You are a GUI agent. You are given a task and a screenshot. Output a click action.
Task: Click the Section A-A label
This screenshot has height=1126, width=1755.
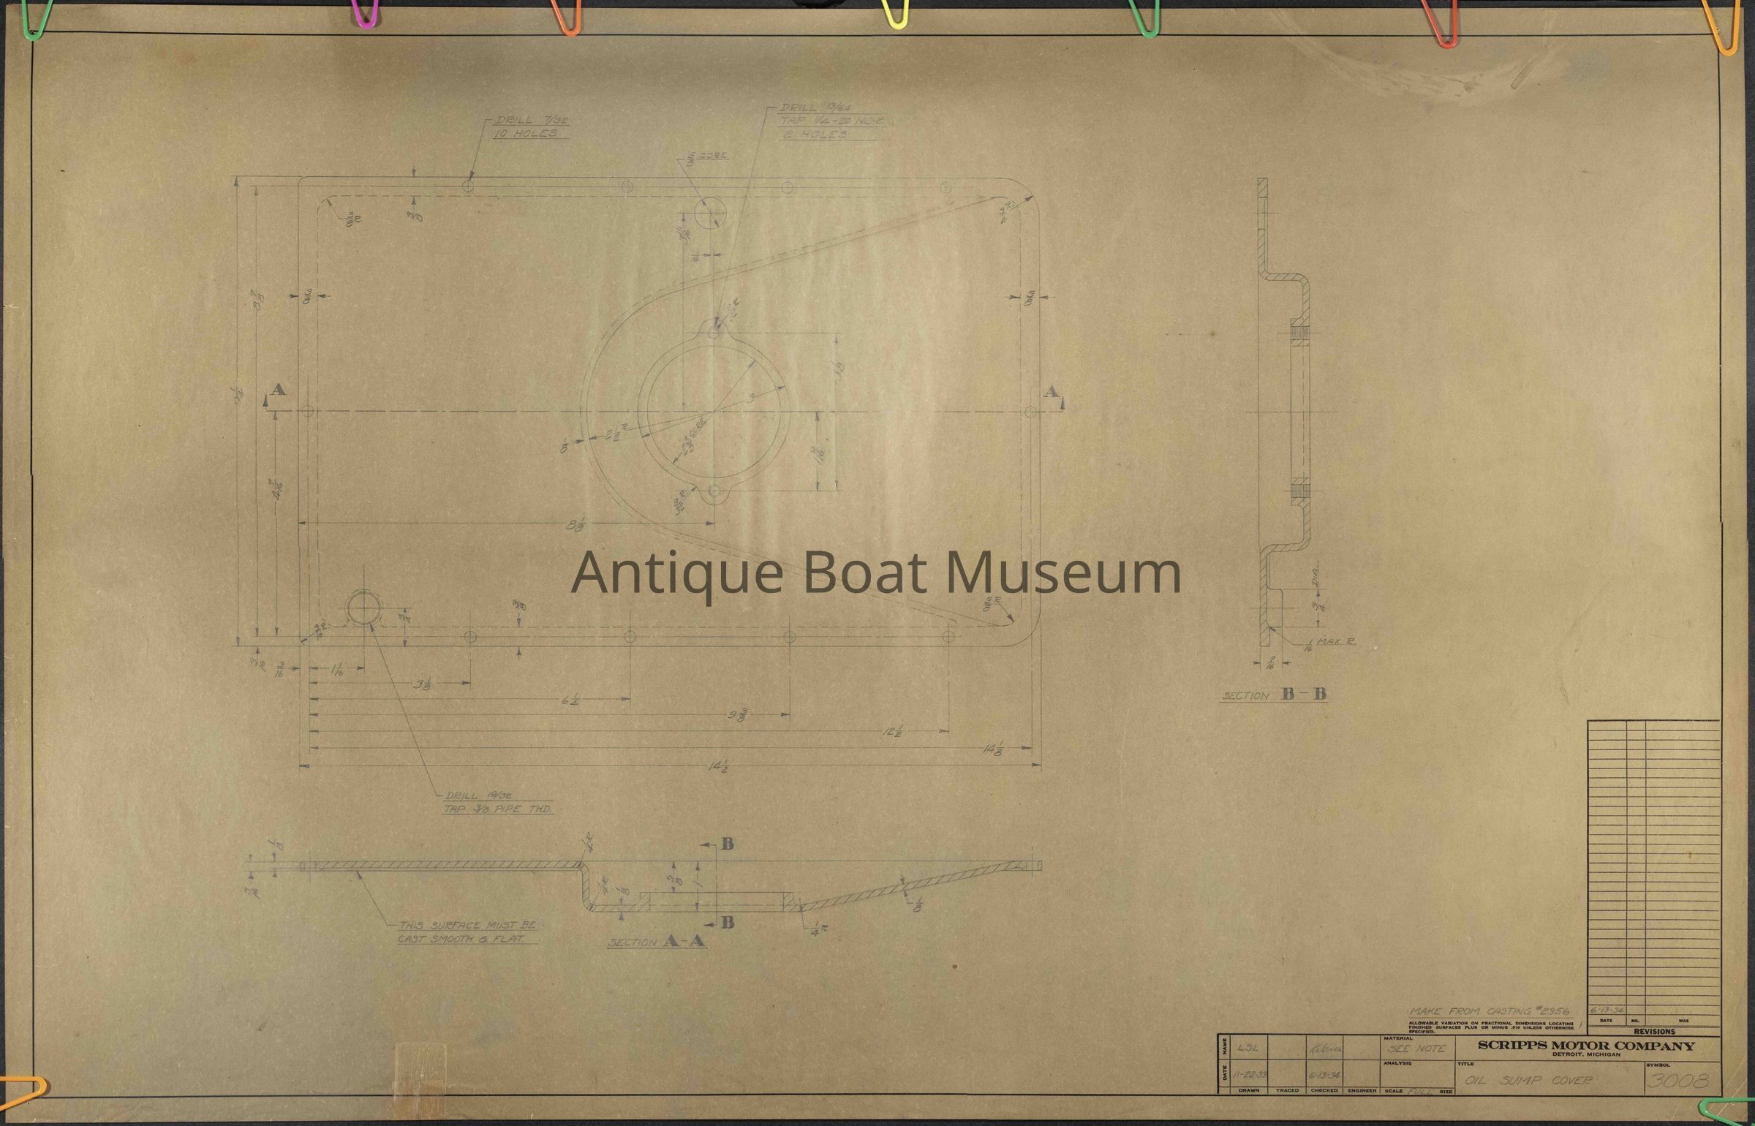point(657,942)
